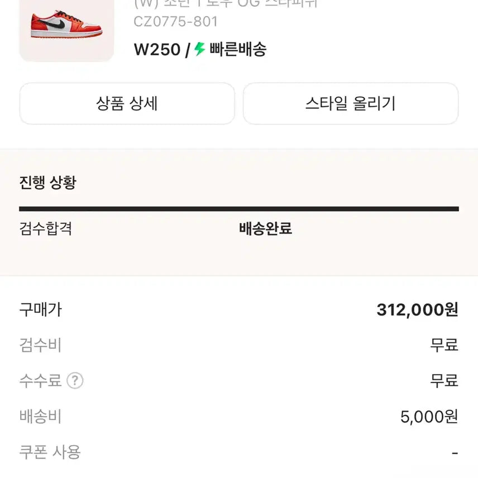Click the 배송완료 delivery status label
The width and height of the screenshot is (478, 478).
[x=265, y=228]
